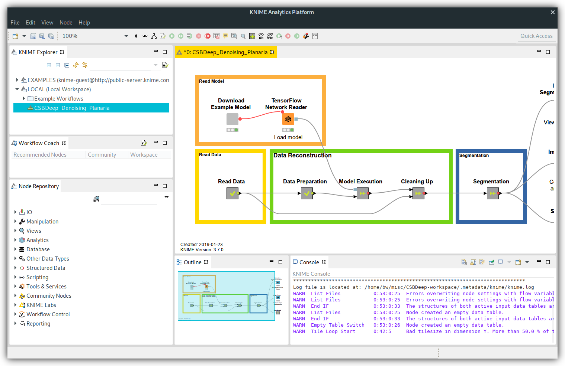Open the Node menu
Image resolution: width=565 pixels, height=366 pixels.
66,23
